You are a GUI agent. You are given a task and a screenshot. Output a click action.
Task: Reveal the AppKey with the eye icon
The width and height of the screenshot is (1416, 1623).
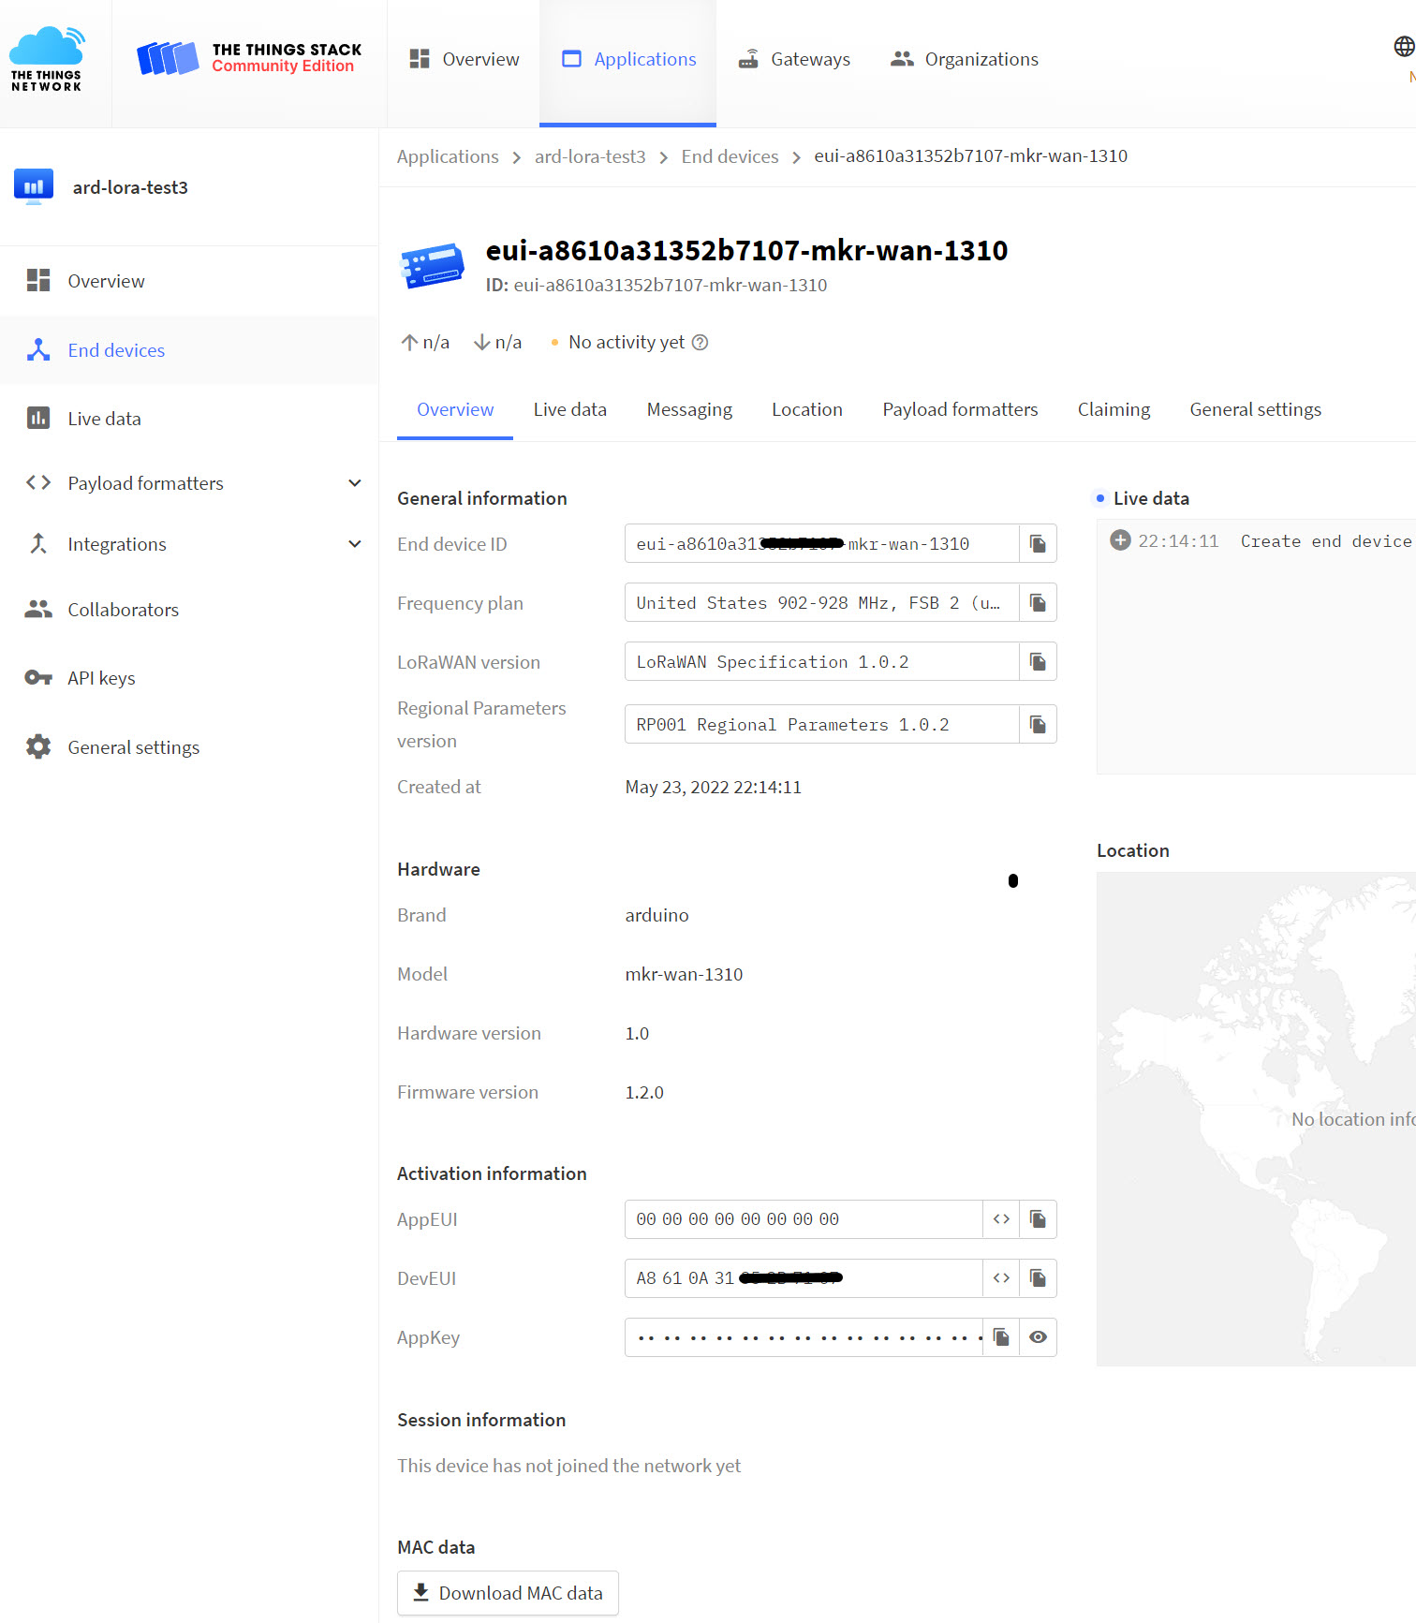(1038, 1337)
